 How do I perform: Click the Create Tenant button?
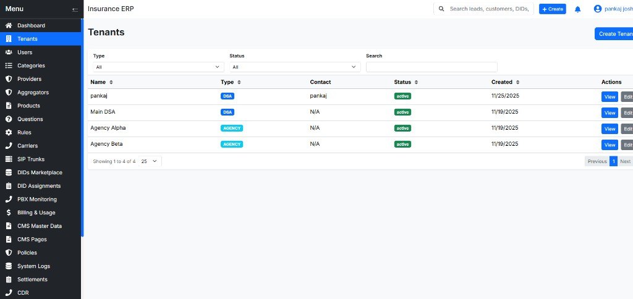tap(614, 34)
